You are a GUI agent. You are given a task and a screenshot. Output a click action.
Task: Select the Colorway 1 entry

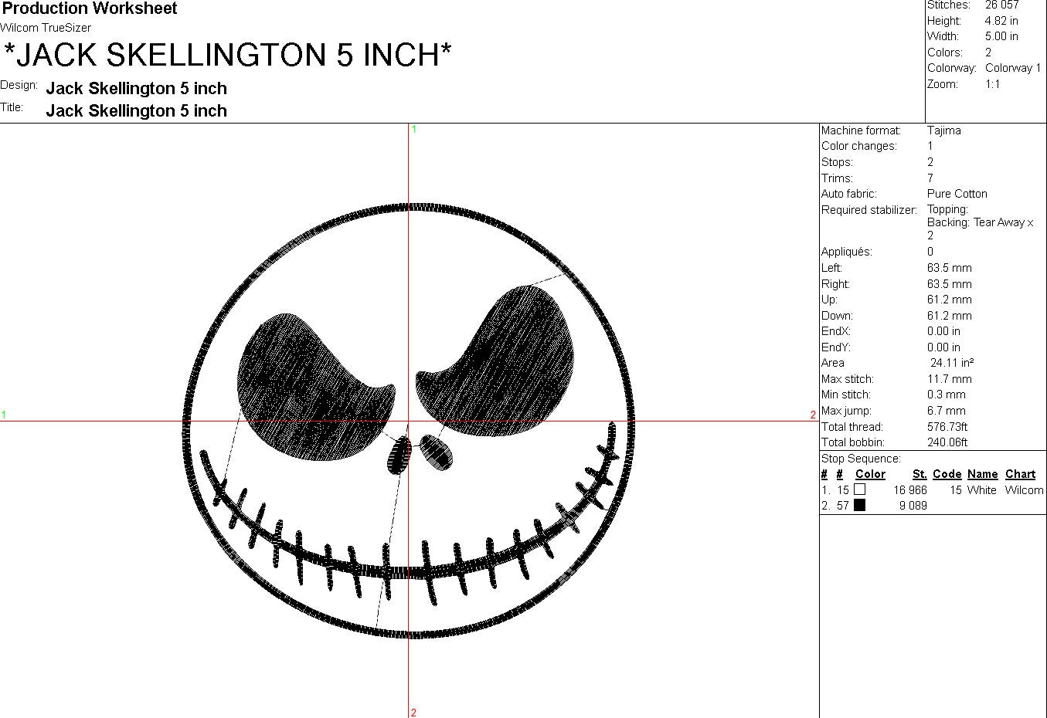pos(1012,68)
